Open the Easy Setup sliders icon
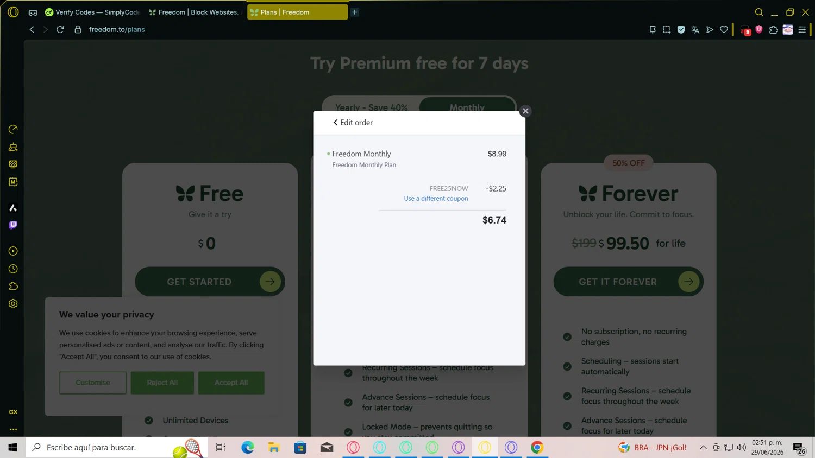This screenshot has width=815, height=458. tap(802, 30)
